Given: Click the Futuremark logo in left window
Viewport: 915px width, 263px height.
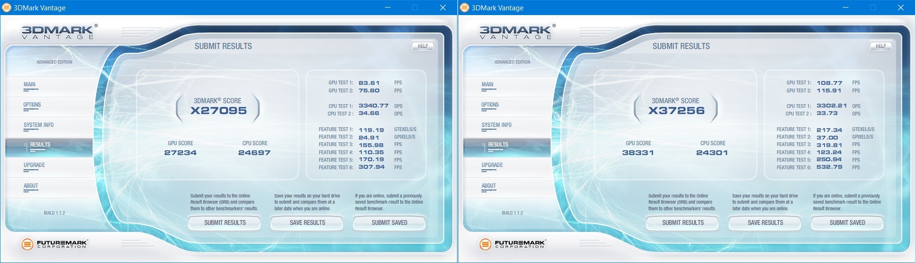Looking at the screenshot, I should coord(55,244).
